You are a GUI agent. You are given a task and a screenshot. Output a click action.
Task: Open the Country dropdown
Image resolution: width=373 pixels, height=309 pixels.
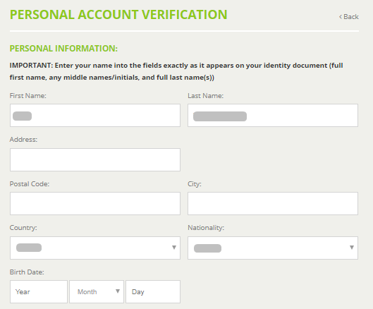(95, 248)
